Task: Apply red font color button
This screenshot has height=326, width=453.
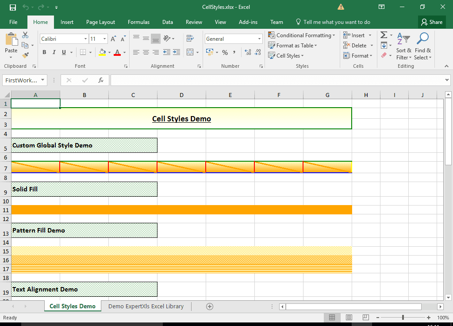Action: coord(117,52)
